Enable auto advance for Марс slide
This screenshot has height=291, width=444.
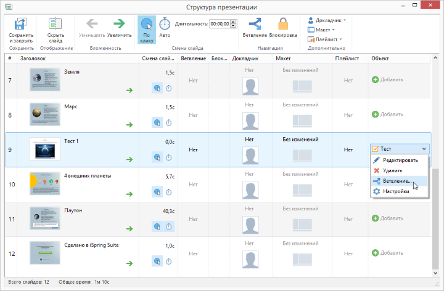coord(169,123)
